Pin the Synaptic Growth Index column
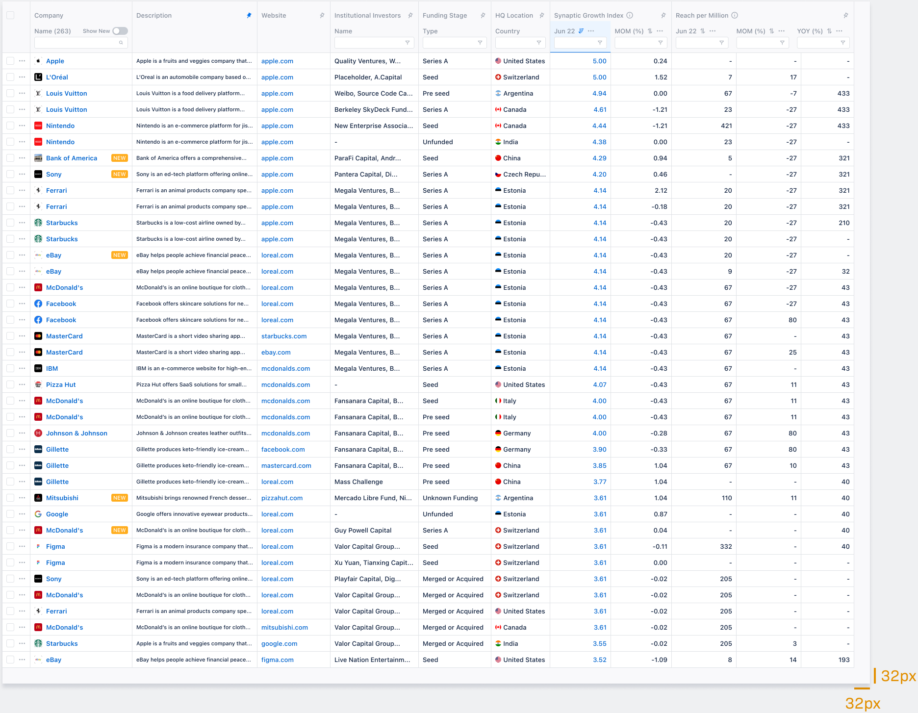This screenshot has width=918, height=713. tap(663, 15)
